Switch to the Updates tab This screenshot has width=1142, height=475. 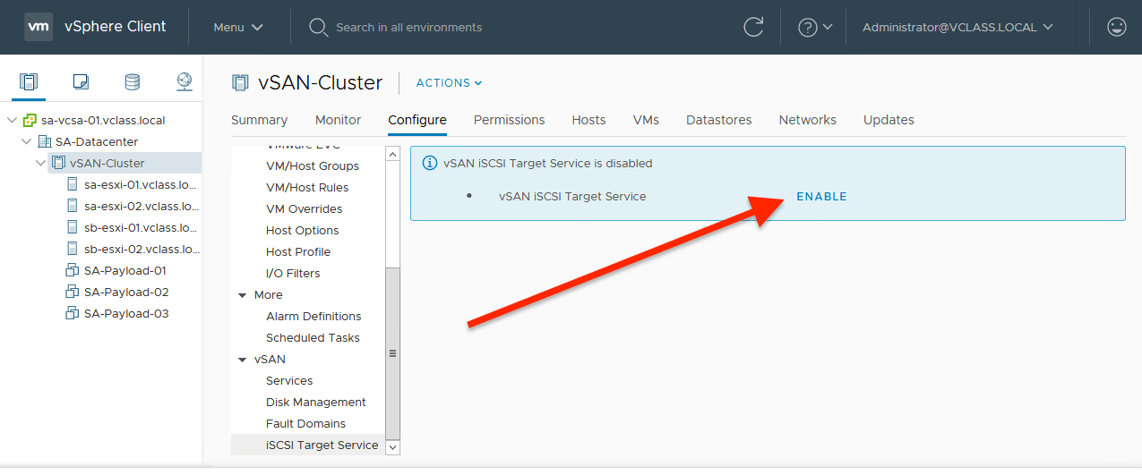coord(889,120)
